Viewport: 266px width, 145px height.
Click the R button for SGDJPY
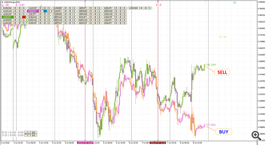click(117, 23)
